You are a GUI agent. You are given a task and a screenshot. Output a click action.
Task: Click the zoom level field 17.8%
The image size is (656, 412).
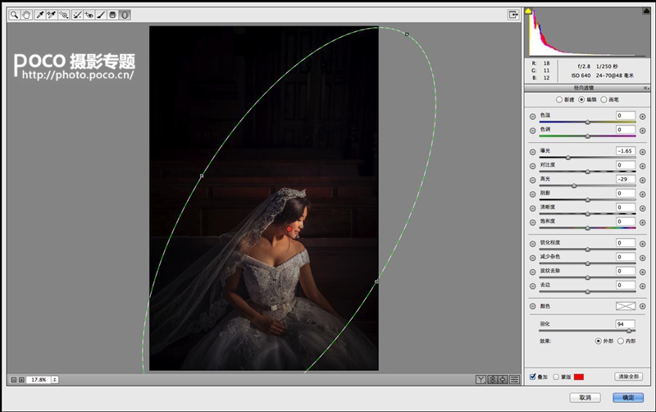[39, 380]
